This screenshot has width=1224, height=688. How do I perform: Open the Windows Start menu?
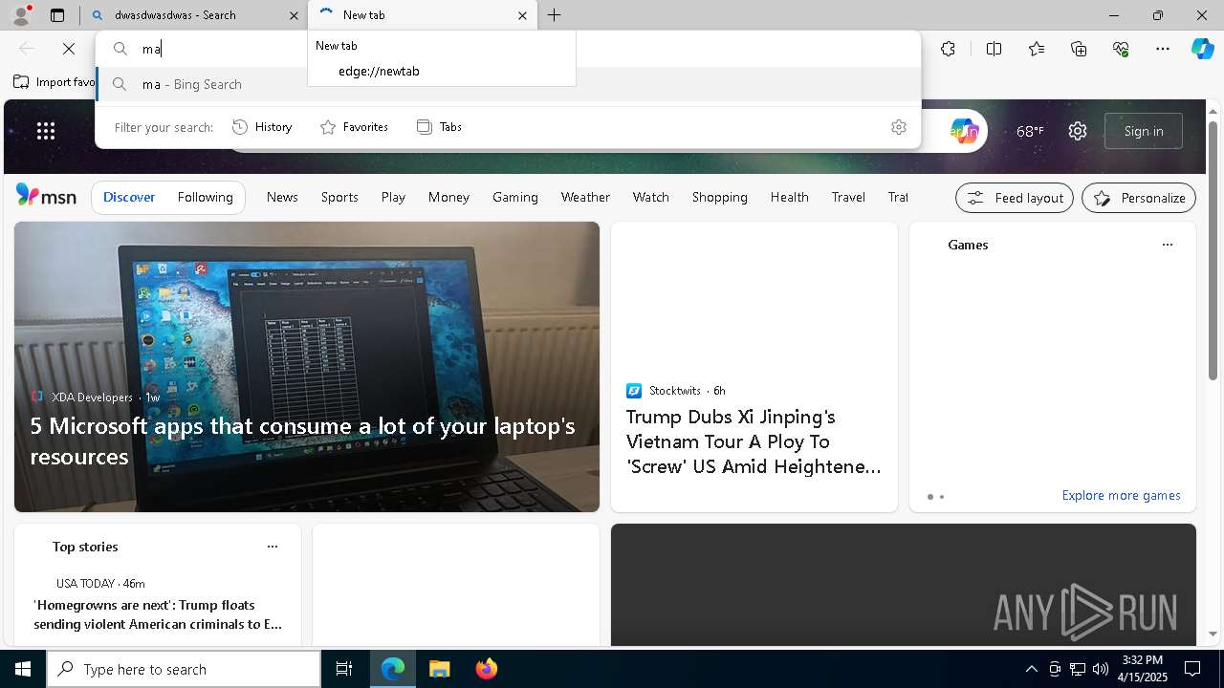tap(23, 669)
